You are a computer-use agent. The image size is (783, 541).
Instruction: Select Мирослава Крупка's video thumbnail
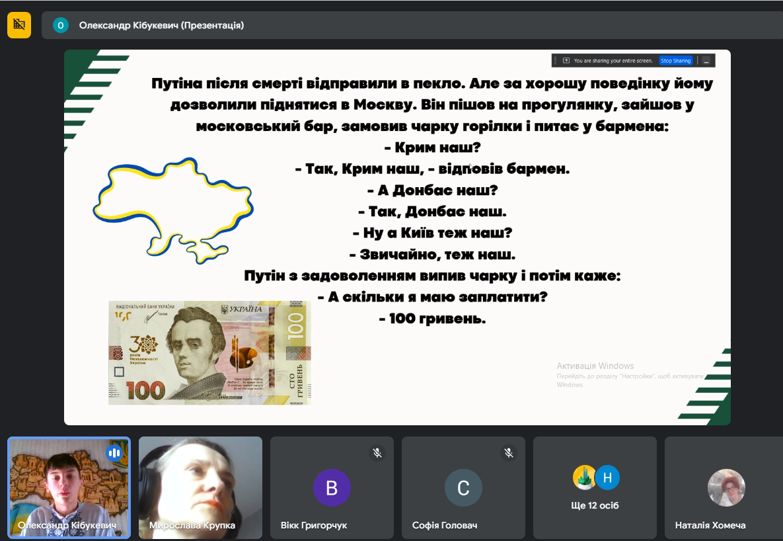200,488
